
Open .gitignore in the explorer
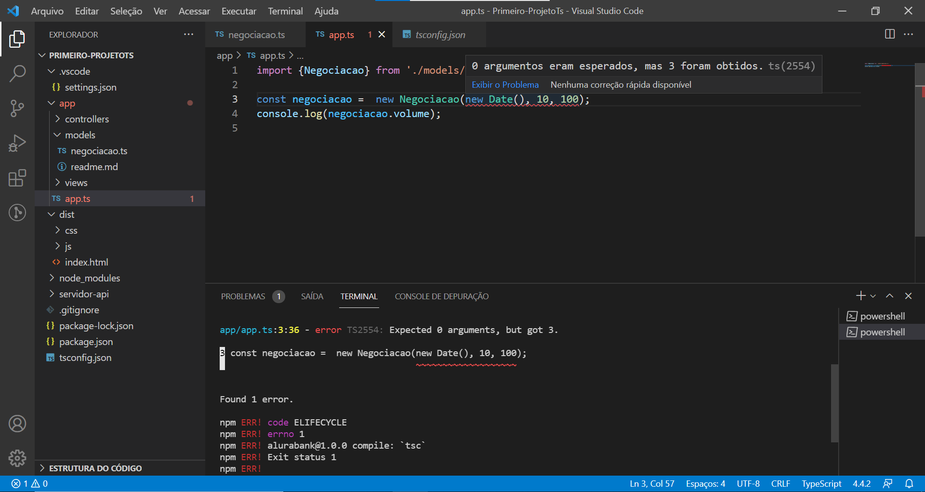pyautogui.click(x=121, y=310)
